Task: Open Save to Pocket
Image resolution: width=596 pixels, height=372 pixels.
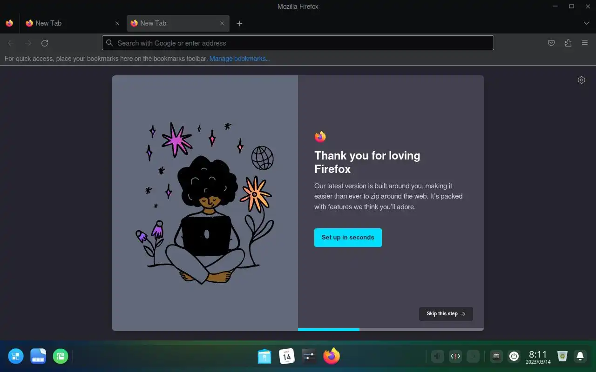Action: coord(551,43)
